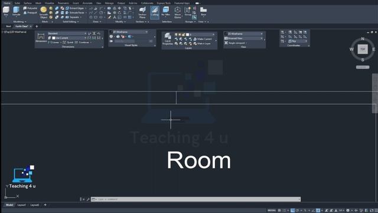Screen dimensions: 378x213
Task: Click the E compass direction on ViewCube
Action: click(x=374, y=49)
